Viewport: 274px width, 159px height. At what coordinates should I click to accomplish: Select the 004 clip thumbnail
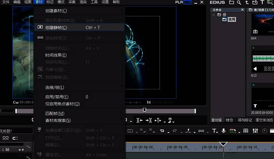263,24
